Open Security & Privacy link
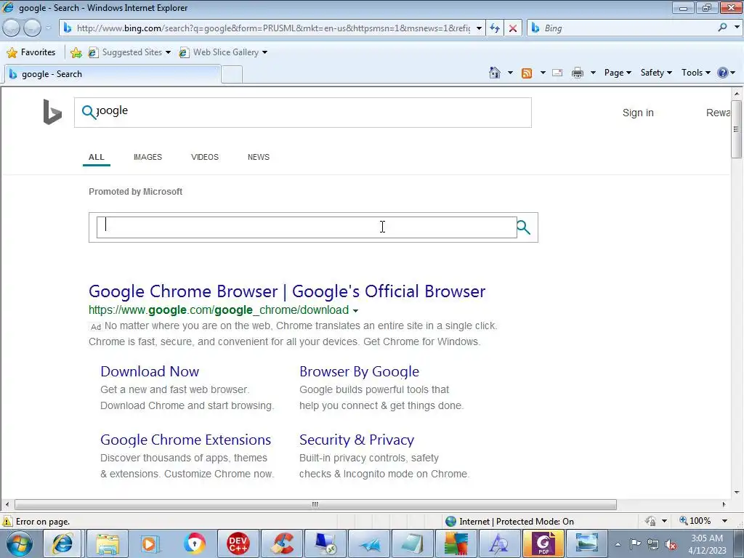The height and width of the screenshot is (558, 744). click(356, 440)
